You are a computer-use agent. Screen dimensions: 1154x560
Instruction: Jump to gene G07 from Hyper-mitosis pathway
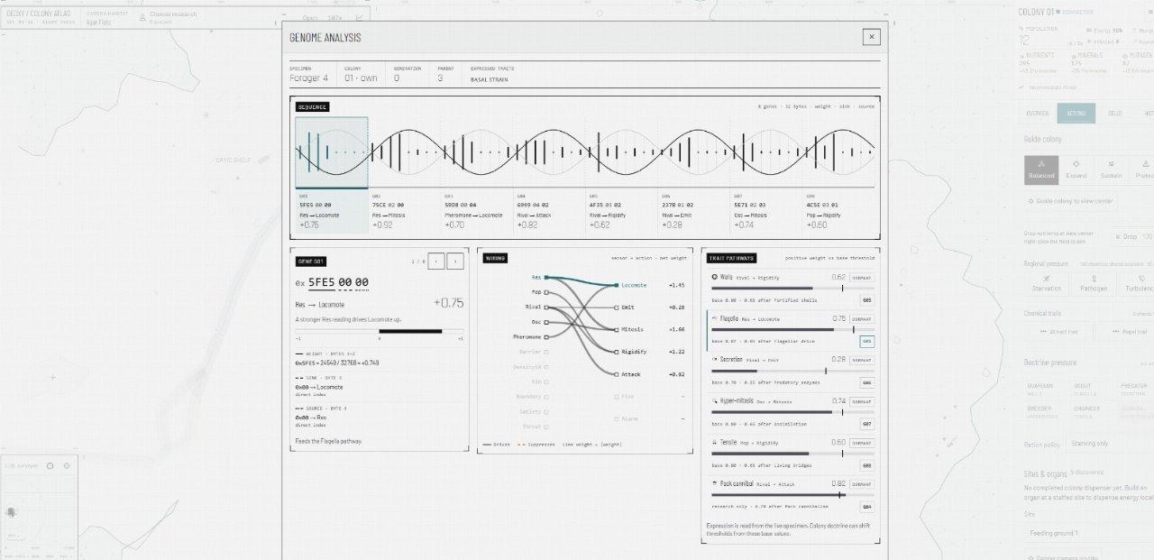[866, 424]
